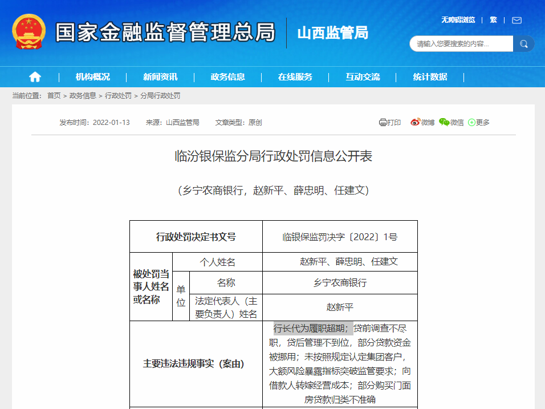Click the national emblem logo

29,31
